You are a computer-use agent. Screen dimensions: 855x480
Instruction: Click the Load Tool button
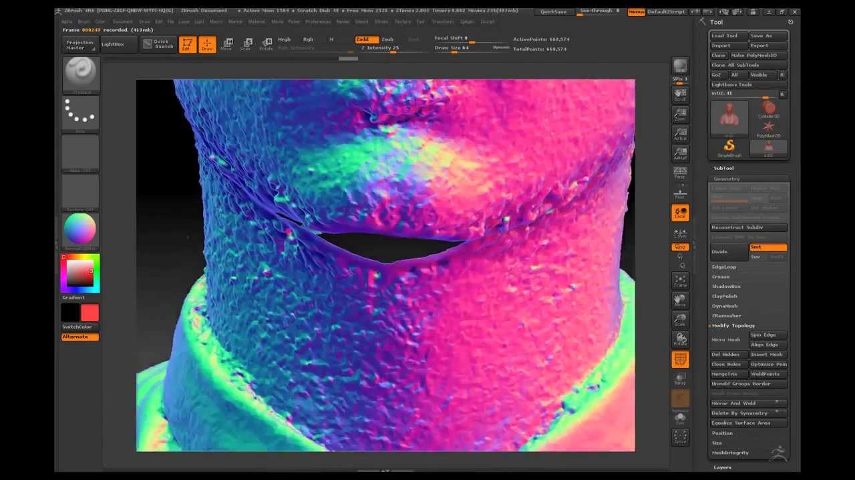pos(728,36)
